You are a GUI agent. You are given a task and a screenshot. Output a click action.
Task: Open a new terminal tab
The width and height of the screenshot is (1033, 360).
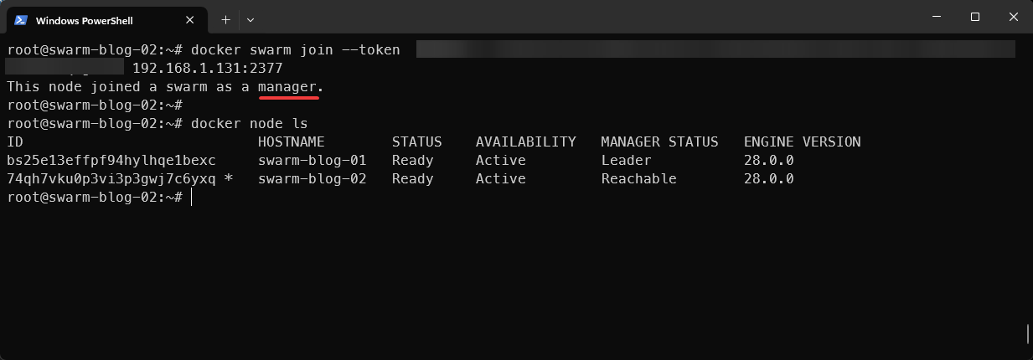[225, 18]
